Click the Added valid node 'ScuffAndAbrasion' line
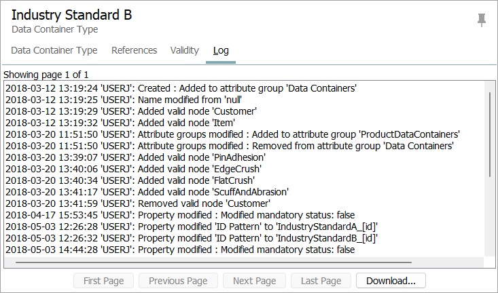498x293 pixels. click(147, 192)
